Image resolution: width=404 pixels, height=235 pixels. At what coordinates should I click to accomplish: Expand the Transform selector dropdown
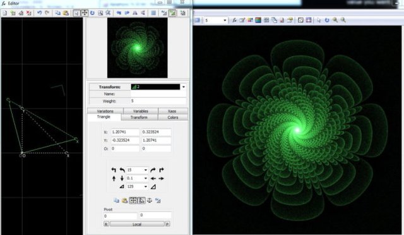(x=184, y=87)
